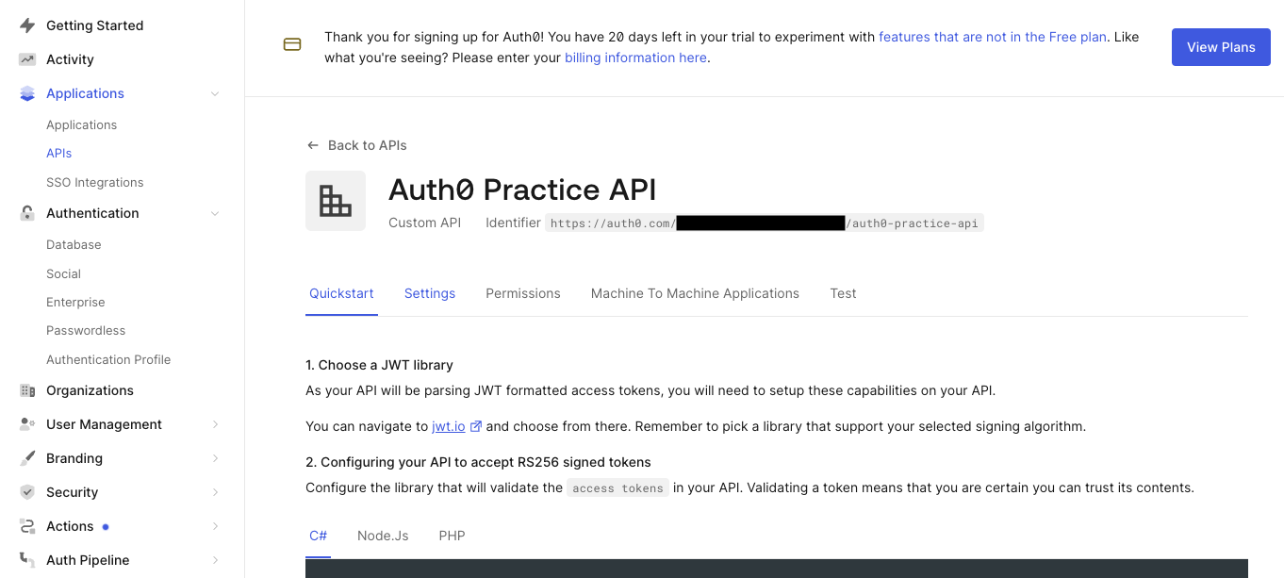Open the Machine To Machine Applications tab
Screen dimensions: 1284x578
point(695,293)
